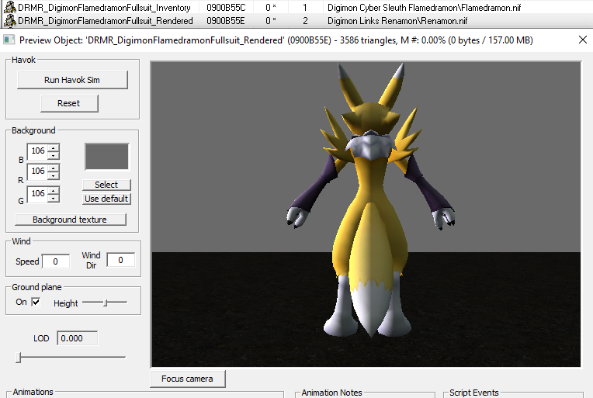Click the Preview Object window icon
The height and width of the screenshot is (398, 593).
point(9,40)
